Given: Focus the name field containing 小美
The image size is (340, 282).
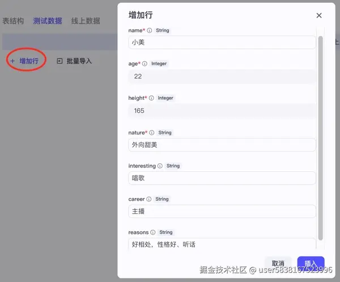Looking at the screenshot, I should coord(222,43).
